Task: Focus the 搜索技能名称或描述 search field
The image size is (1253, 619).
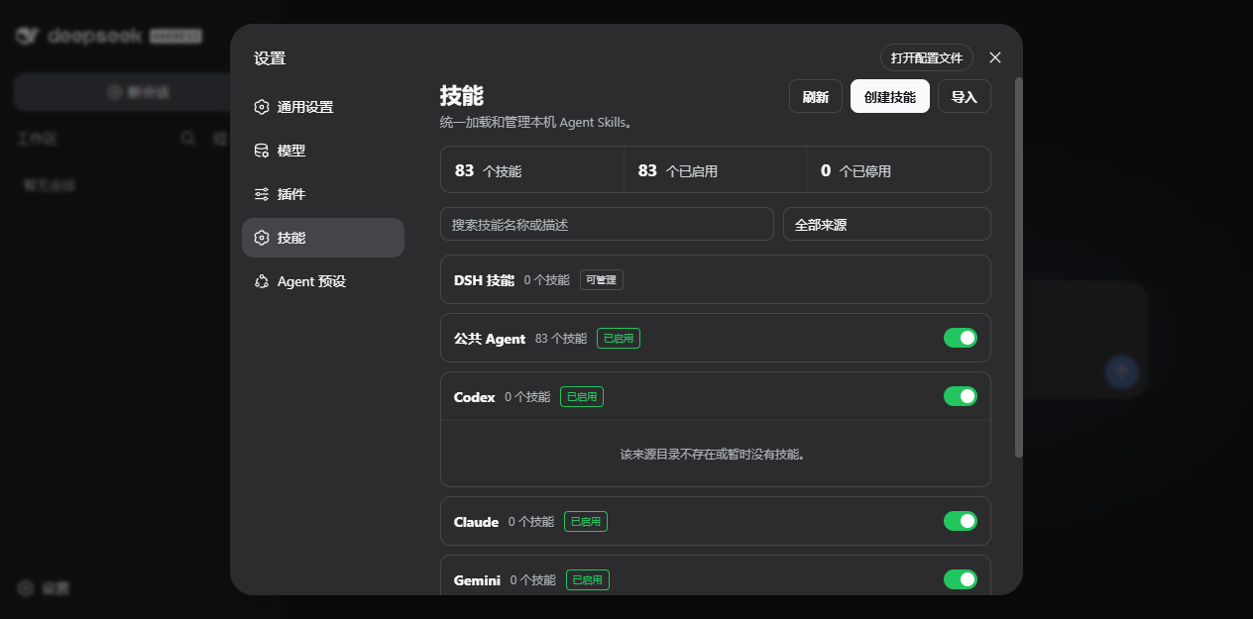Action: [x=607, y=224]
